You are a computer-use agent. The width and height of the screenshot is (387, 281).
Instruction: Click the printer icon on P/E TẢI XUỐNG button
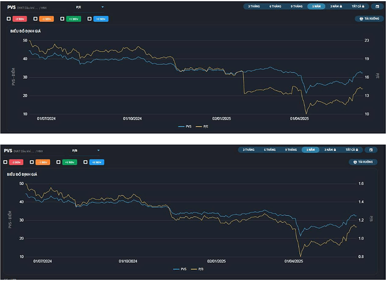pyautogui.click(x=361, y=19)
